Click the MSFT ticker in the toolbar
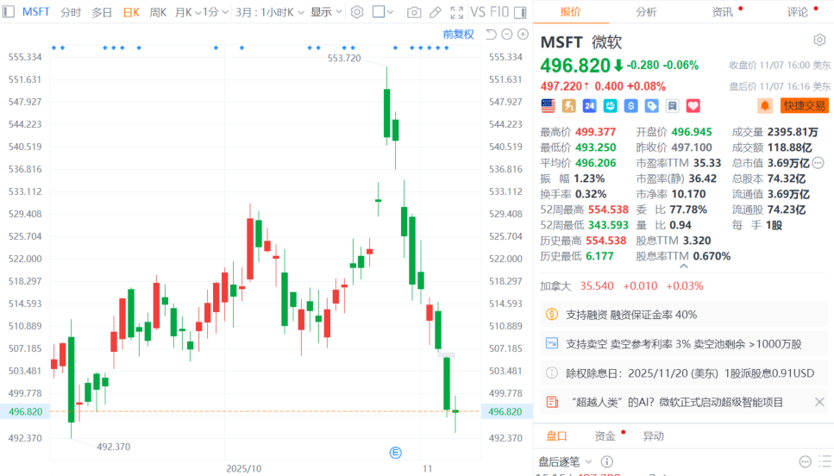The height and width of the screenshot is (476, 834). pos(35,12)
